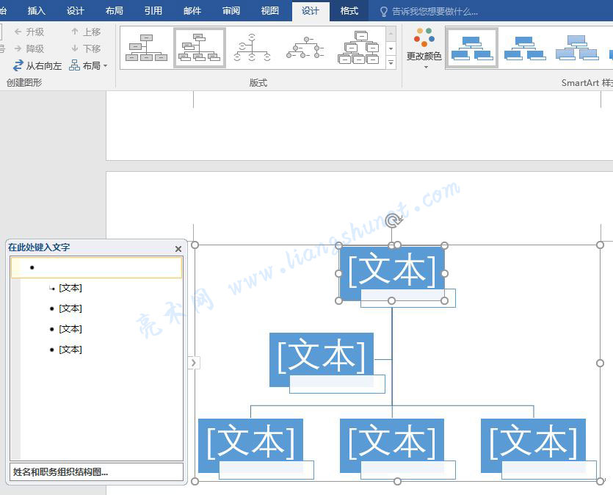Screen dimensions: 613x495
Task: Open the 布局 layout dropdown
Action: pos(88,65)
